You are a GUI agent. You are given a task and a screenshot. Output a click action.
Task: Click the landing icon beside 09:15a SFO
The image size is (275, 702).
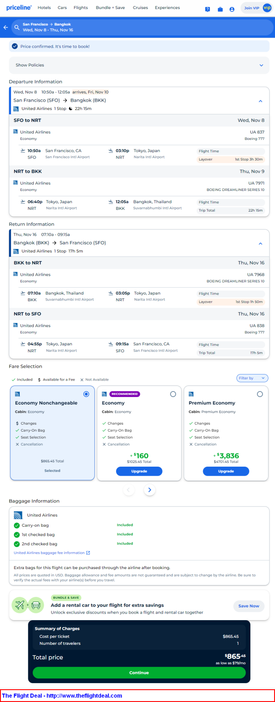[111, 344]
